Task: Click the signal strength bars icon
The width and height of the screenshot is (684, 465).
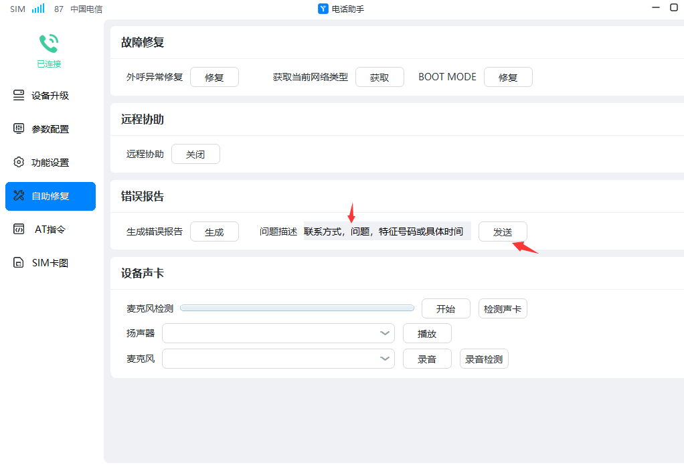Action: (38, 8)
